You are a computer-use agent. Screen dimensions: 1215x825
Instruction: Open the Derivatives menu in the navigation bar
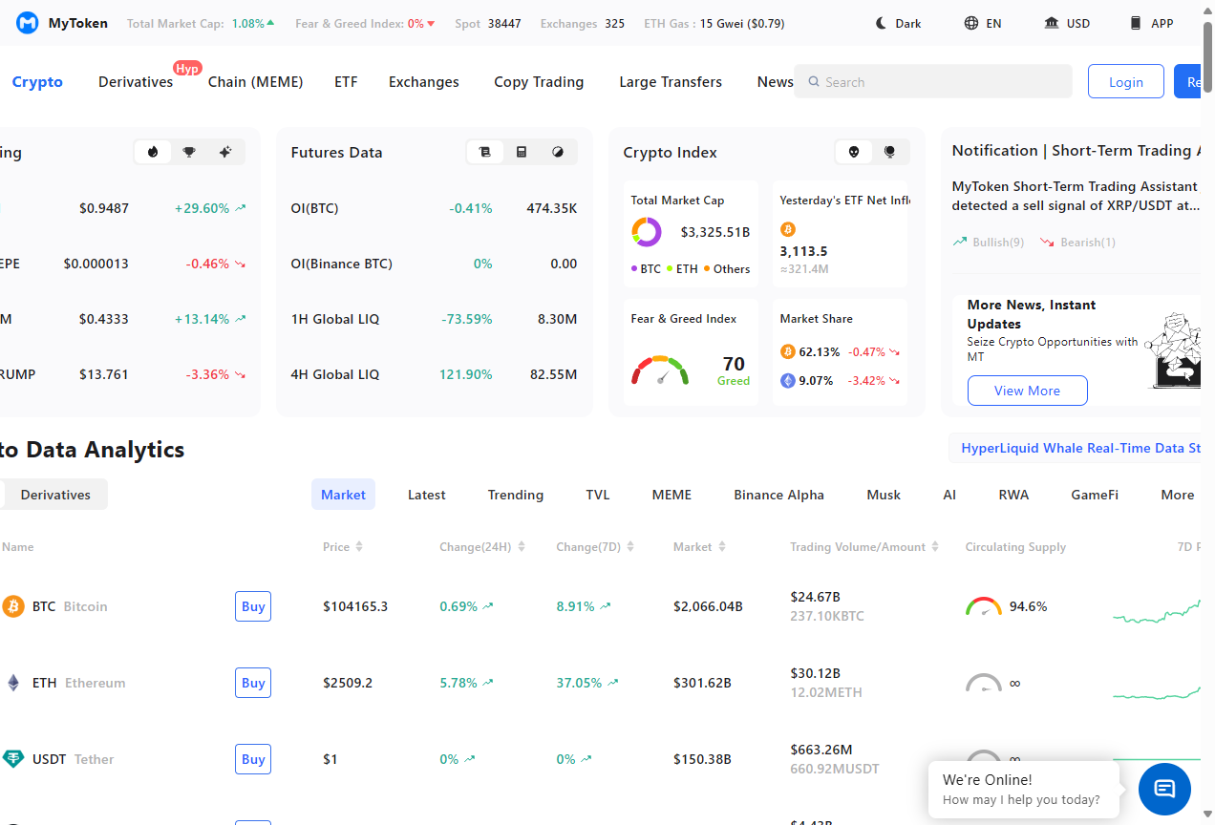pyautogui.click(x=135, y=82)
